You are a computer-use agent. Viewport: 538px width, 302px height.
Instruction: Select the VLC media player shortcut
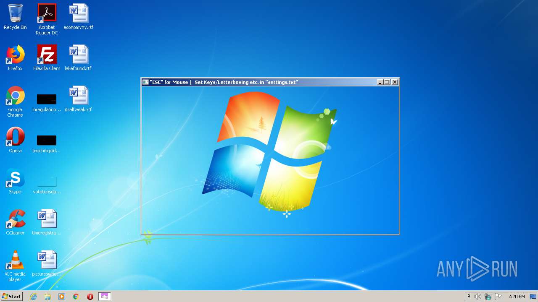tap(15, 266)
